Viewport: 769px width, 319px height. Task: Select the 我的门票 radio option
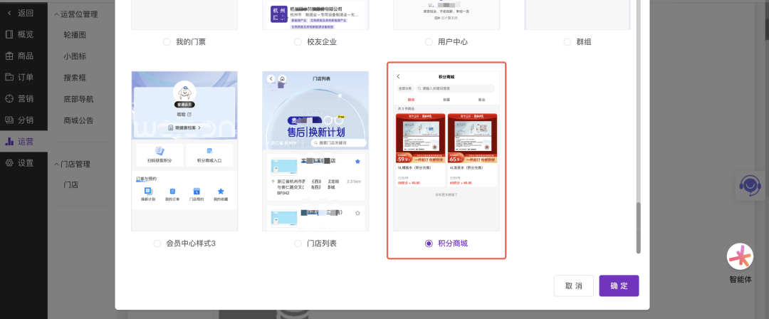click(x=167, y=42)
